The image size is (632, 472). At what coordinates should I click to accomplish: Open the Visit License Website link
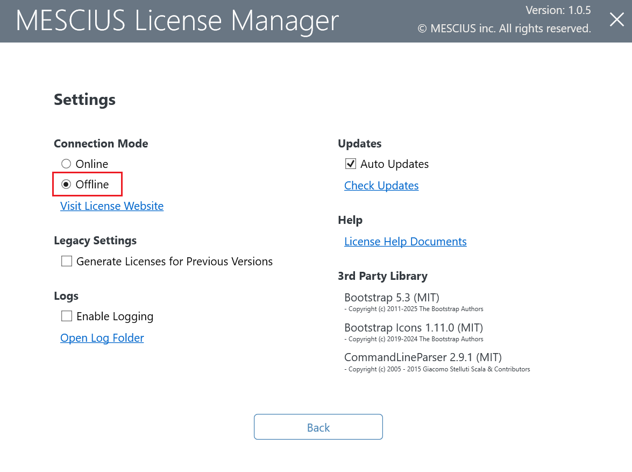tap(112, 206)
